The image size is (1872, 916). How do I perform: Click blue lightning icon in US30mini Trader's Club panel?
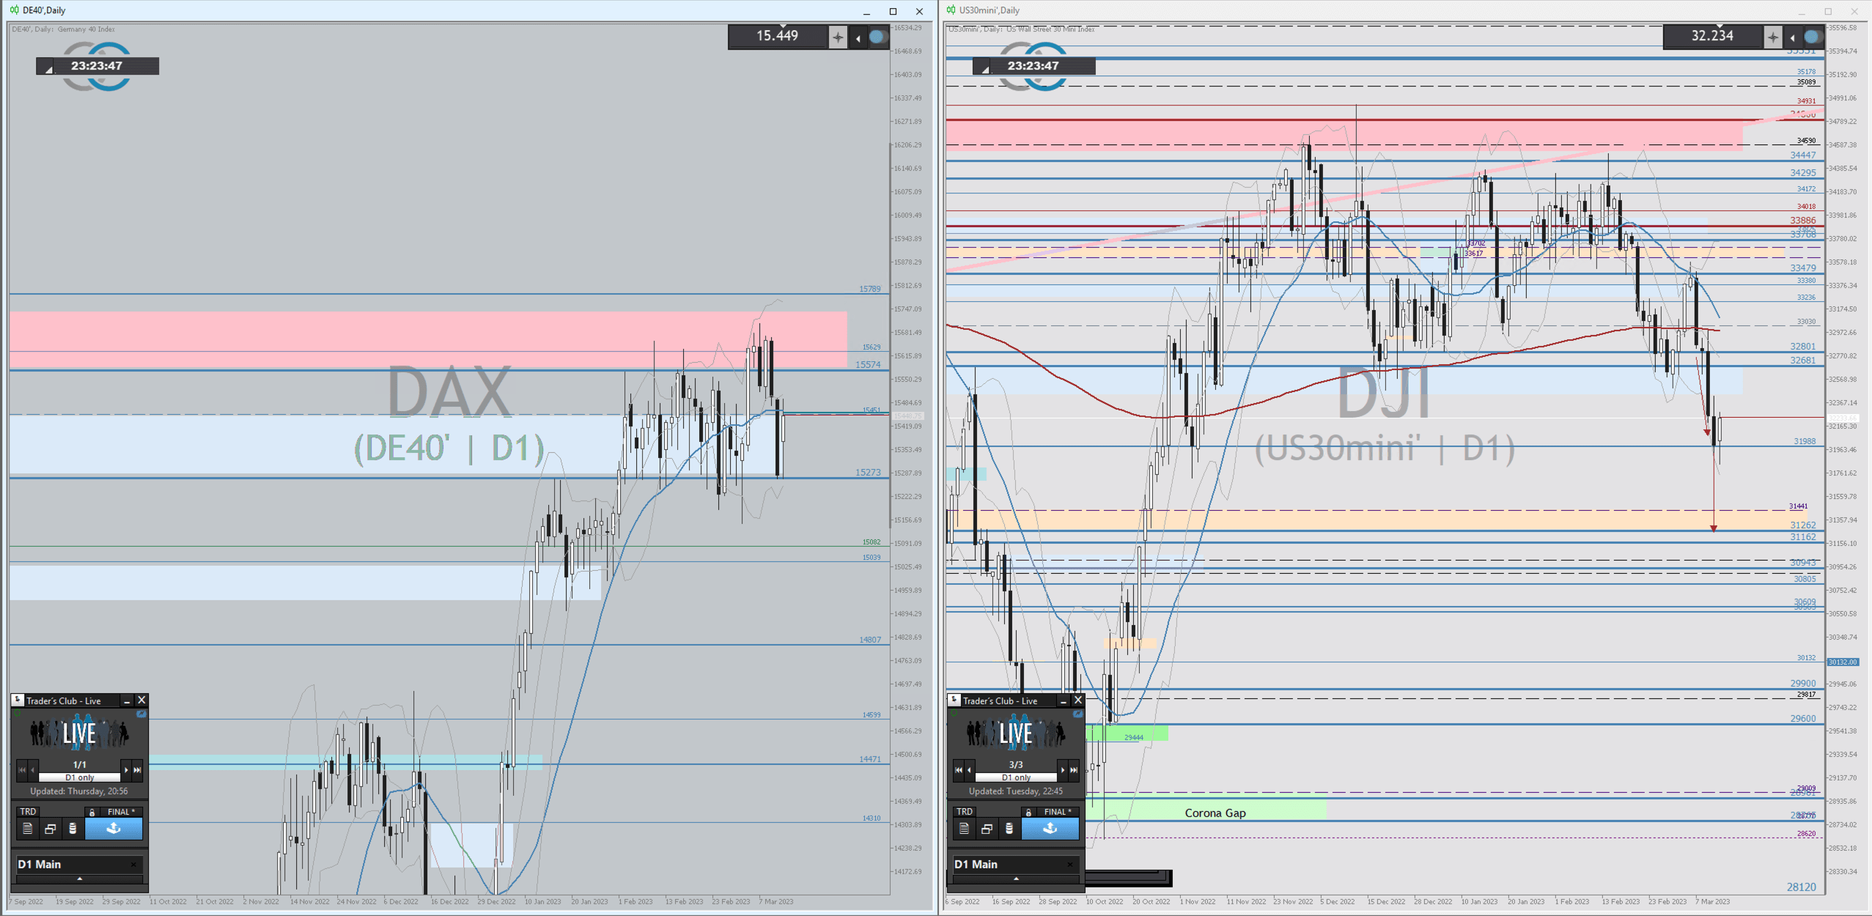coord(1078,714)
